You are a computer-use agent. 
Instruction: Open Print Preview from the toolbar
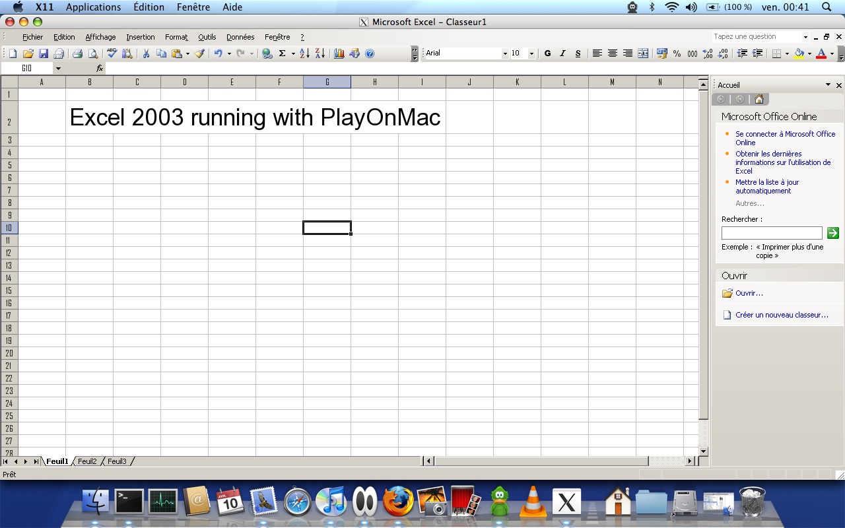[92, 53]
